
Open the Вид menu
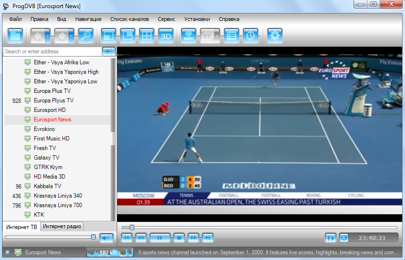click(62, 19)
